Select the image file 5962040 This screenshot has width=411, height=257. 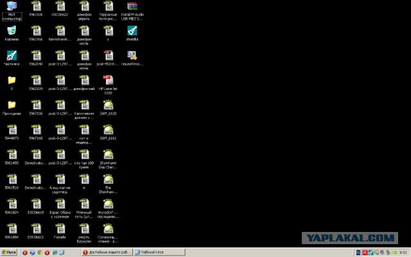coord(36,58)
